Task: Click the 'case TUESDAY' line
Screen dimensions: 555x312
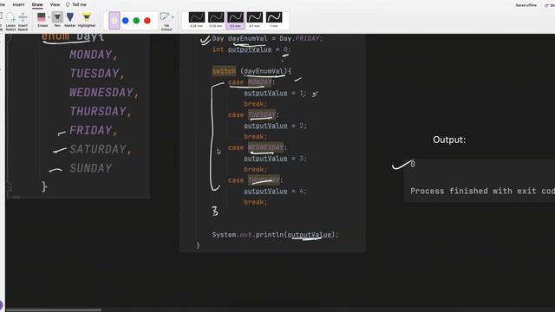Action: [253, 115]
